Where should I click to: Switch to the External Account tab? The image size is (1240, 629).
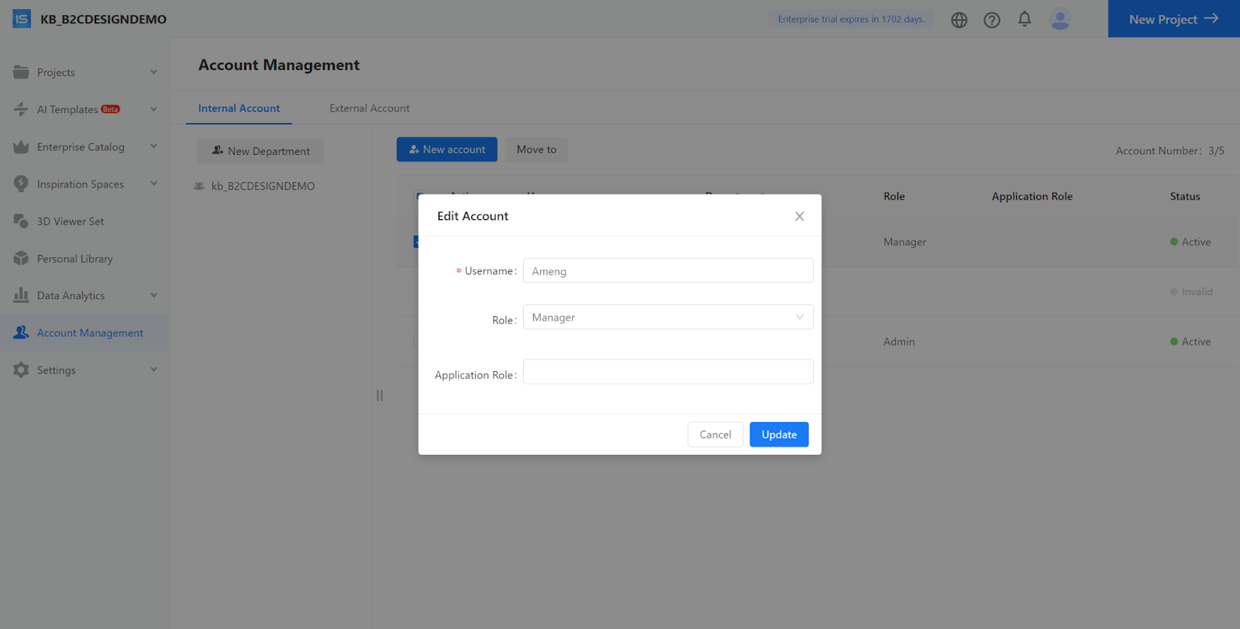[369, 108]
